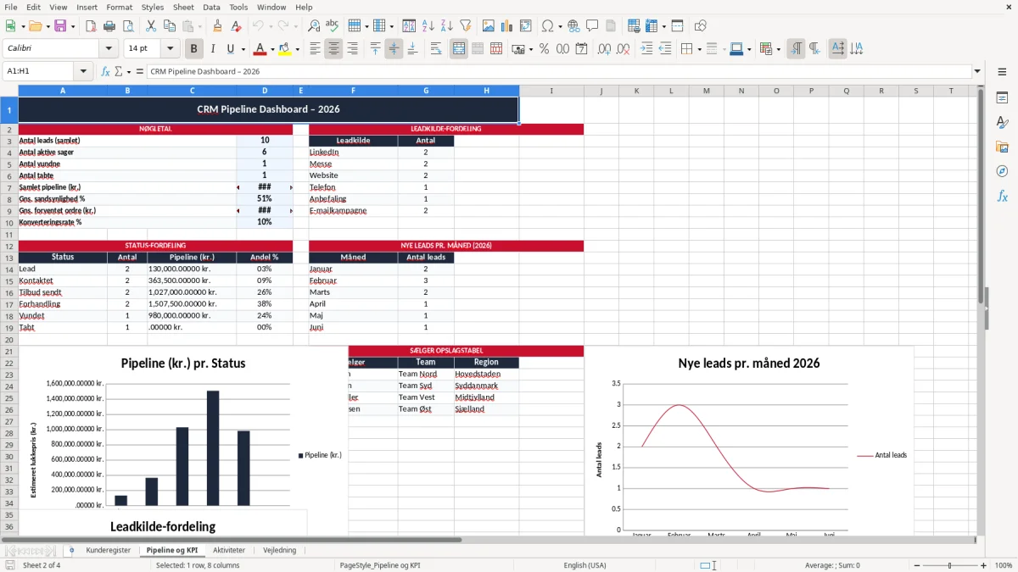
Task: Open the Tools menu
Action: [238, 7]
